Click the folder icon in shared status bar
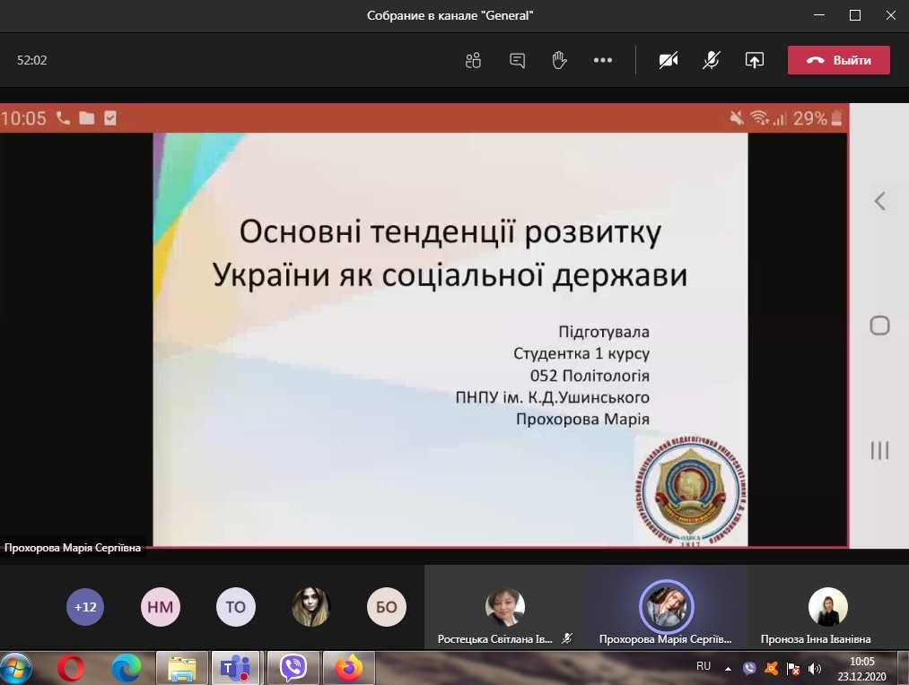909x685 pixels. point(87,118)
